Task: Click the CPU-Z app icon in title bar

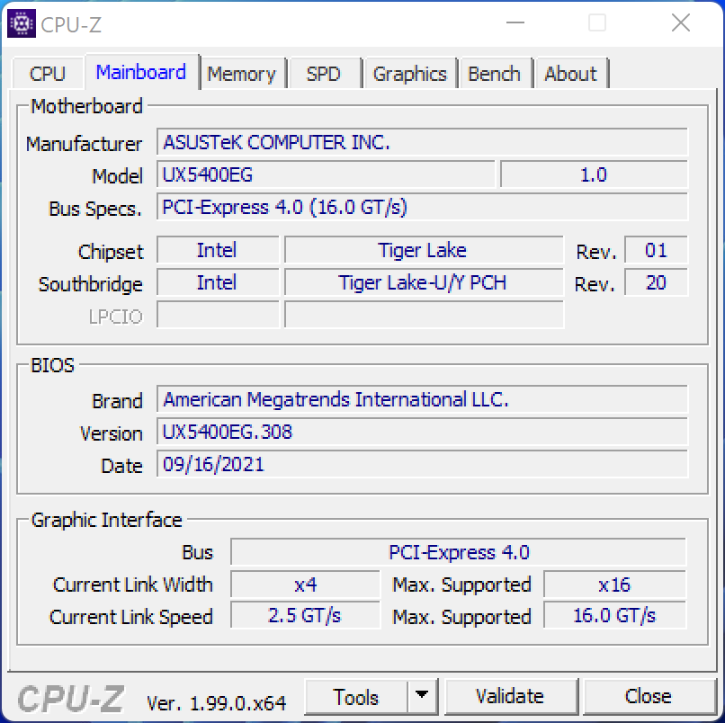Action: coord(22,23)
